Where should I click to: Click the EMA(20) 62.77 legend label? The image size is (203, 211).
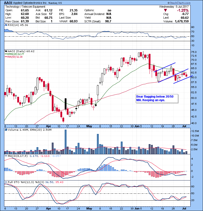(x=15, y=54)
